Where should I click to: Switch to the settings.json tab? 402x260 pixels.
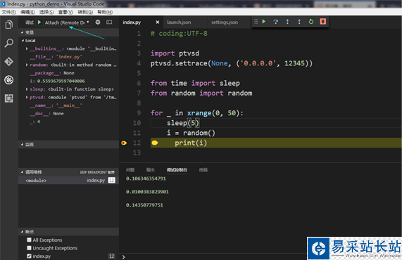[225, 22]
